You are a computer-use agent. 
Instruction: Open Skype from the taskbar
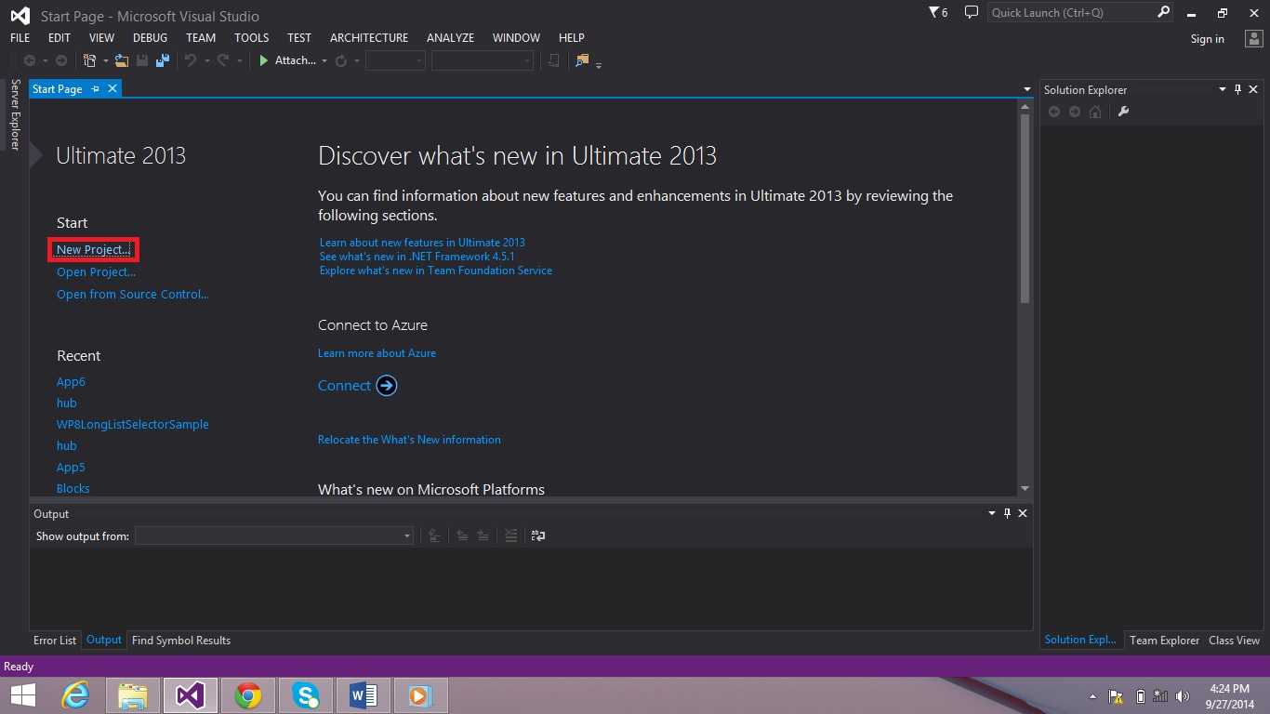pos(305,695)
